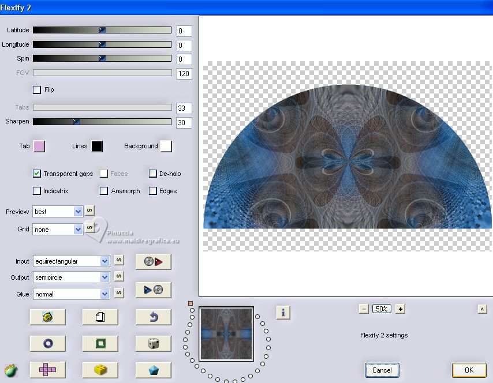Open the black Lines color swatch

coord(97,147)
